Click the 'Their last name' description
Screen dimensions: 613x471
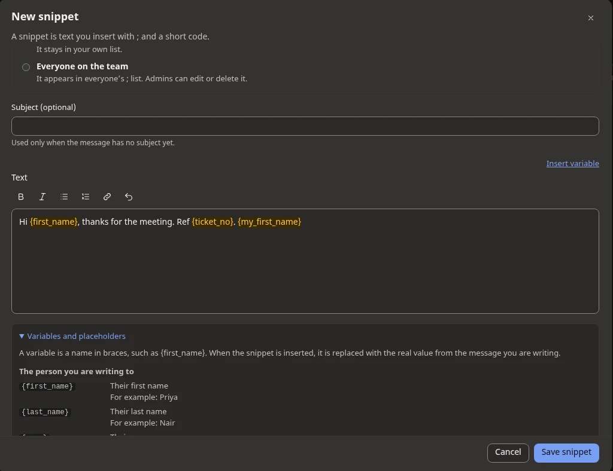pyautogui.click(x=138, y=411)
